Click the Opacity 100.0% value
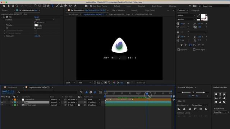The height and width of the screenshot is (129, 230). pyautogui.click(x=37, y=36)
